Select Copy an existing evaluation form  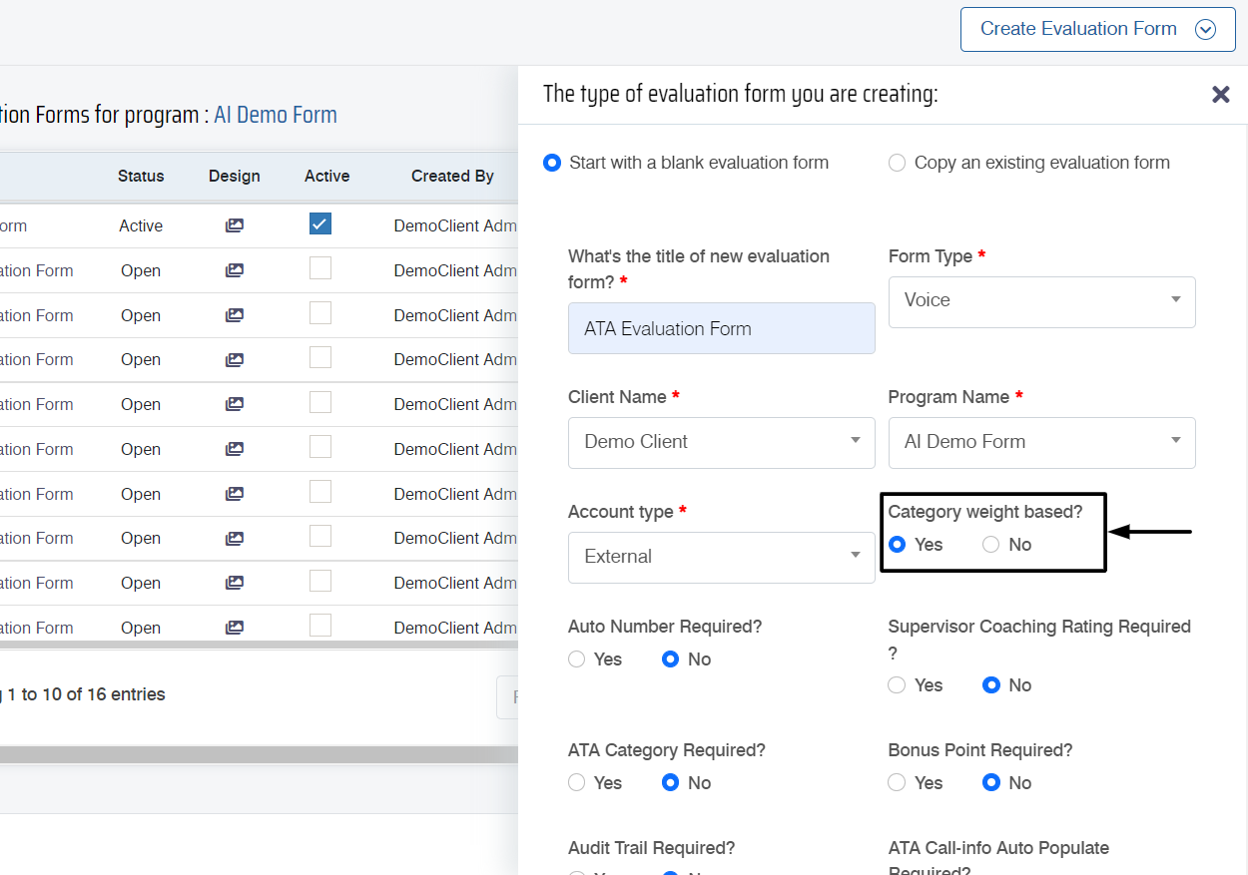pos(897,163)
